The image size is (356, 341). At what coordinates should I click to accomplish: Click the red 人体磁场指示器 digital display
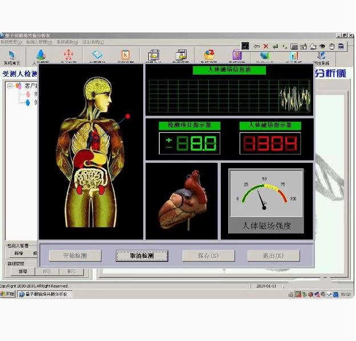pyautogui.click(x=270, y=143)
